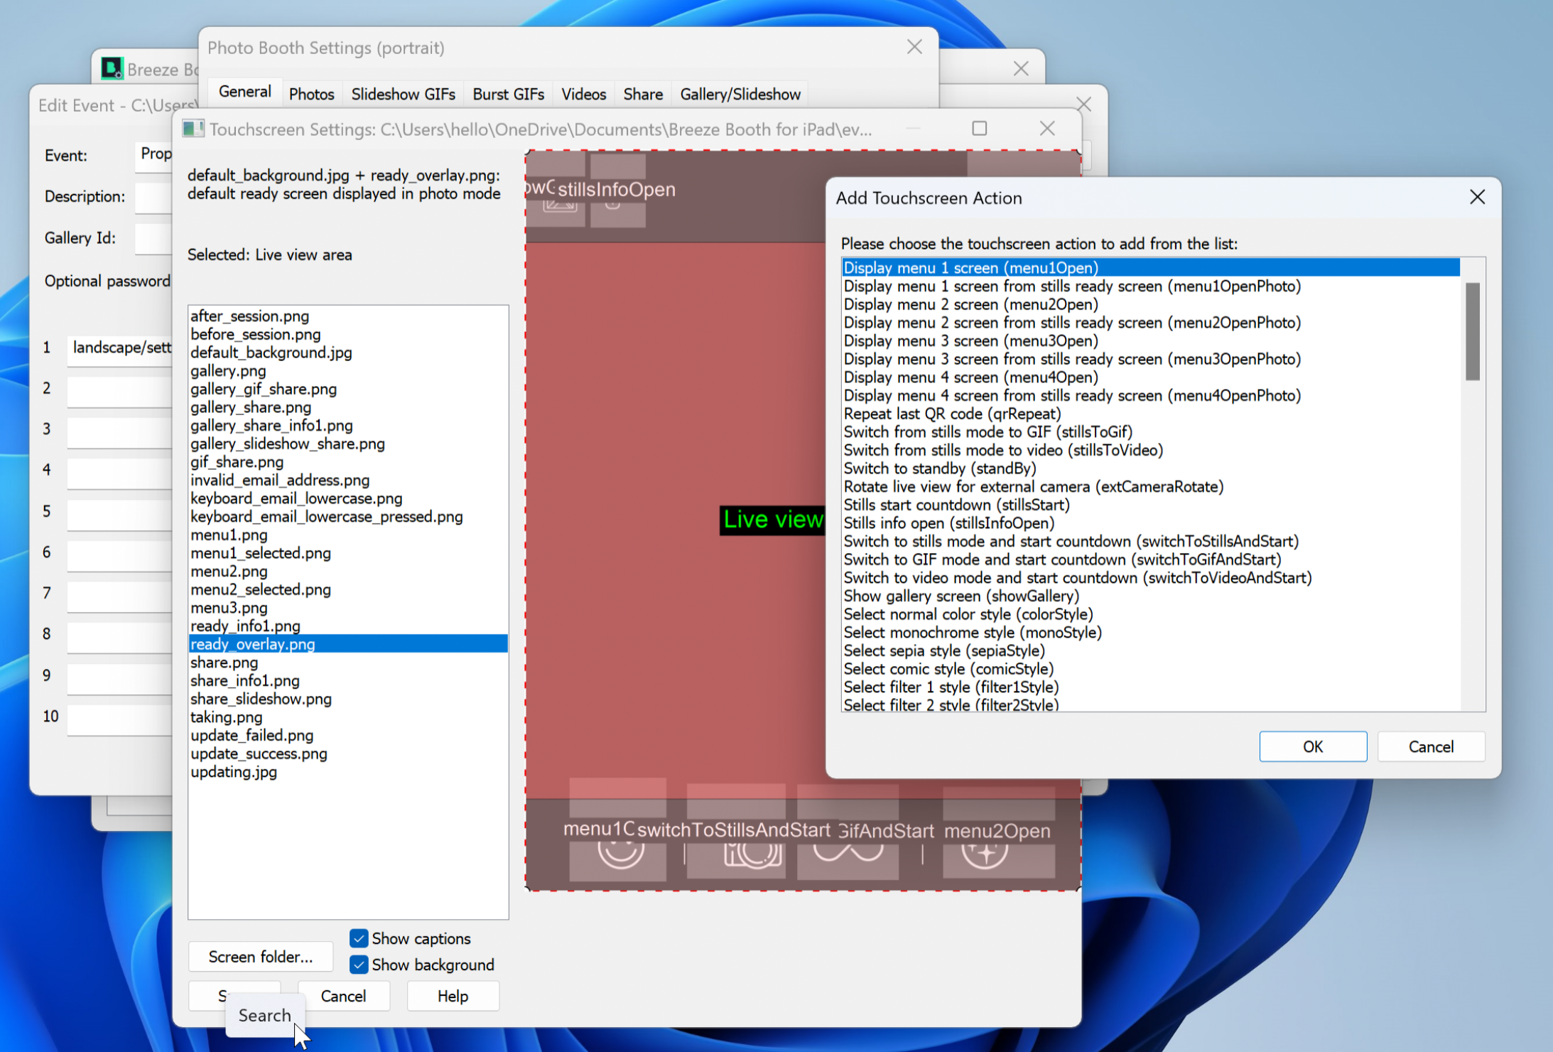Click the stillsInfoOpen touchscreen action area
Image resolution: width=1553 pixels, height=1052 pixels.
pos(617,190)
